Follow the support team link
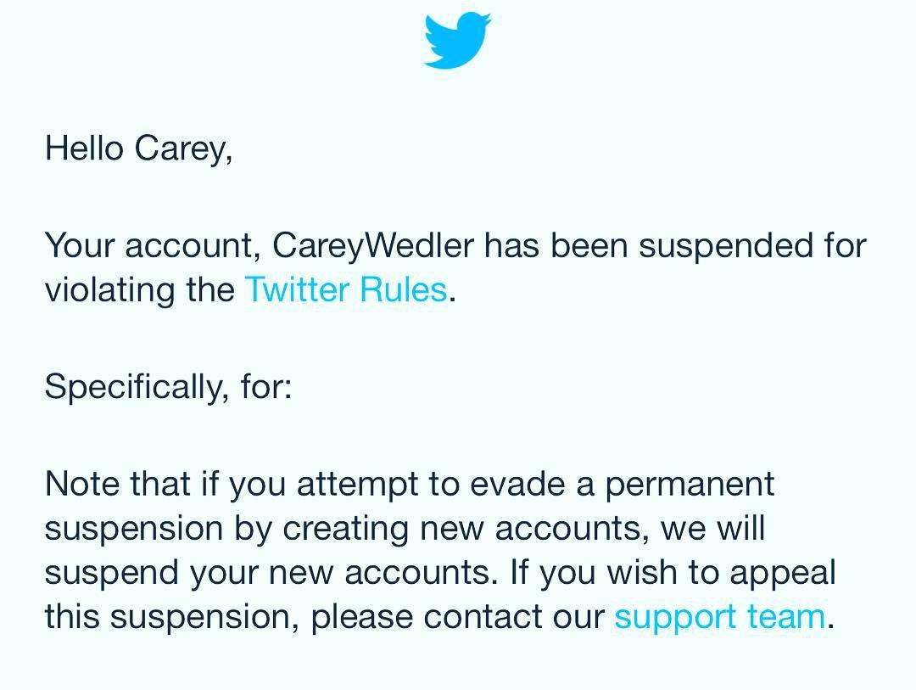Image resolution: width=916 pixels, height=690 pixels. 719,616
